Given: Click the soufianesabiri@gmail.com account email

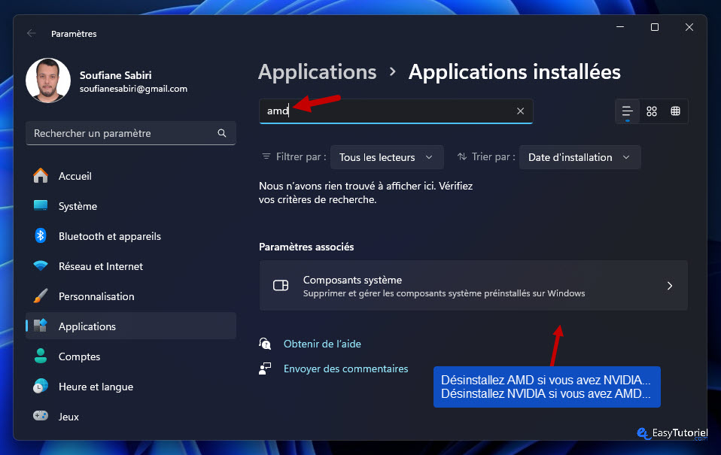Looking at the screenshot, I should [133, 89].
